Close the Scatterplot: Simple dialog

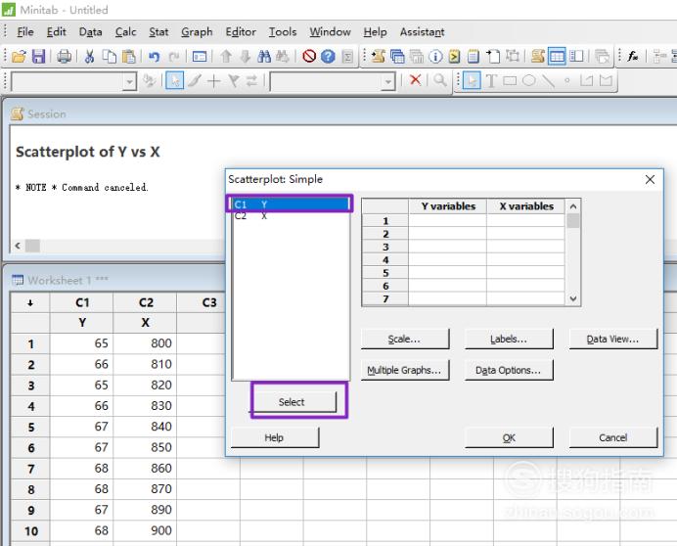pos(650,179)
